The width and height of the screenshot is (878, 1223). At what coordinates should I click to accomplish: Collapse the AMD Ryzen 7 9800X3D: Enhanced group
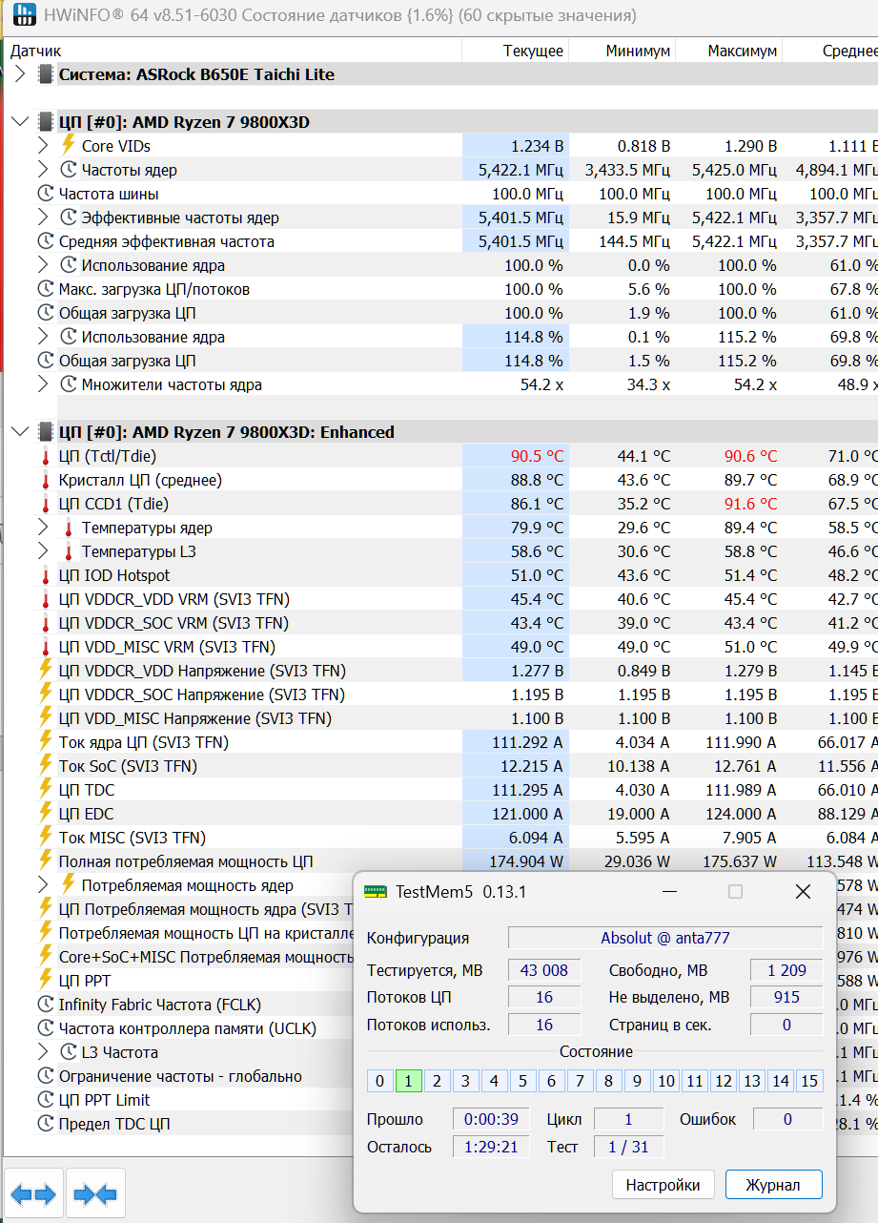(20, 432)
